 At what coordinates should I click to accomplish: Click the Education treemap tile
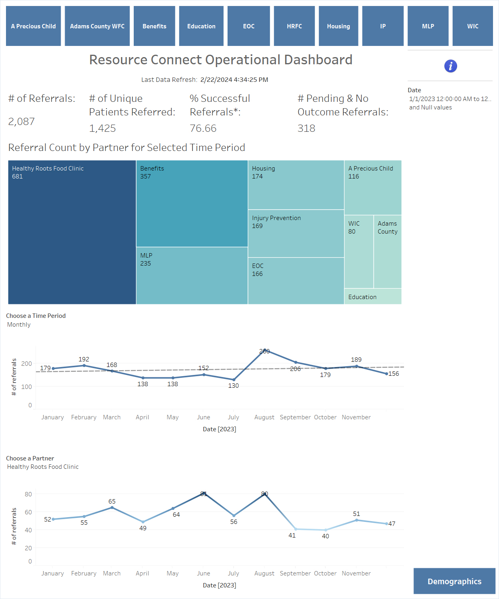[x=373, y=297]
